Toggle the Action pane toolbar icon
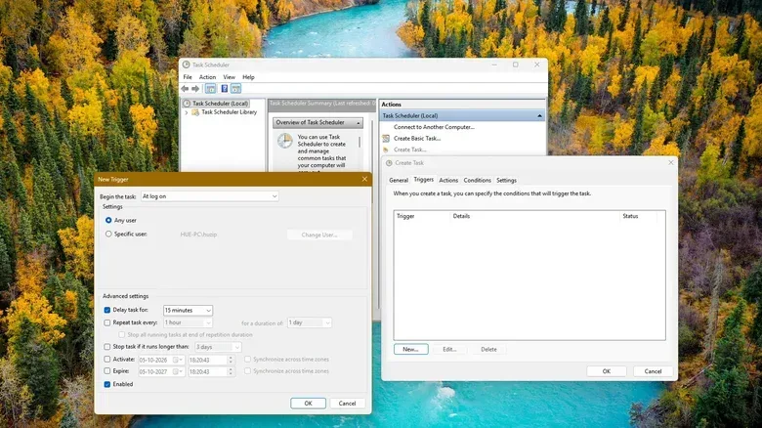The image size is (762, 428). pyautogui.click(x=236, y=89)
